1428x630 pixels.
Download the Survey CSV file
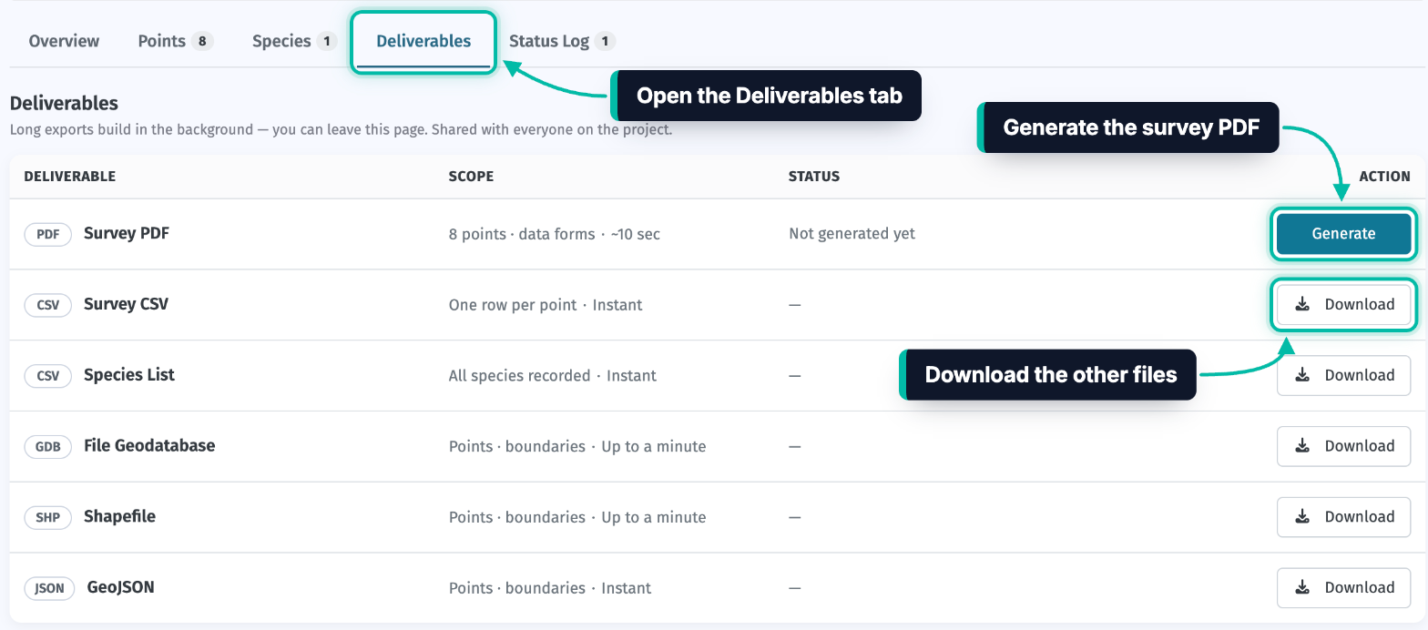point(1343,304)
